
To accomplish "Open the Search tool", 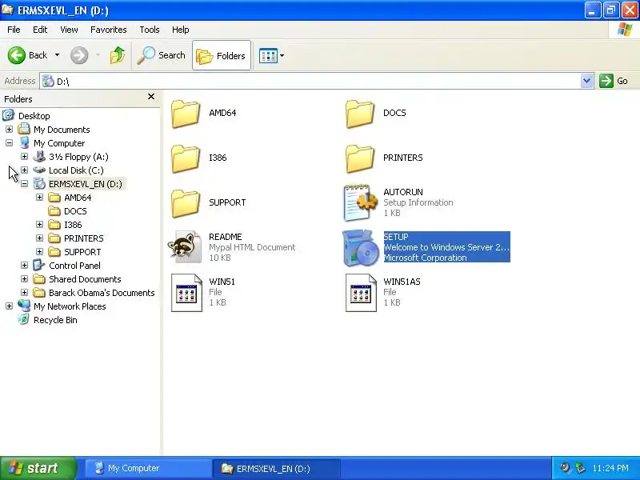I will 162,55.
